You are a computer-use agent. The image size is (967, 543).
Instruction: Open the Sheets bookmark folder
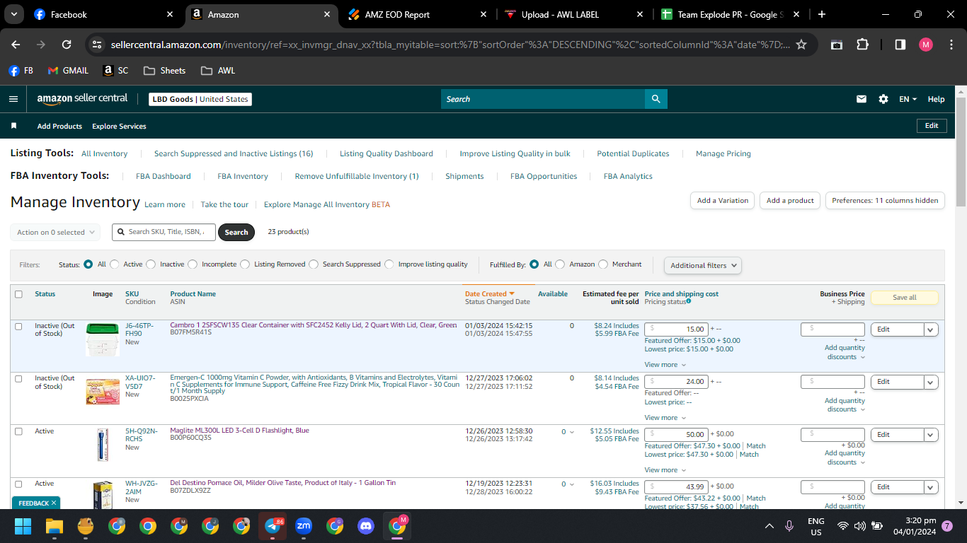(164, 71)
